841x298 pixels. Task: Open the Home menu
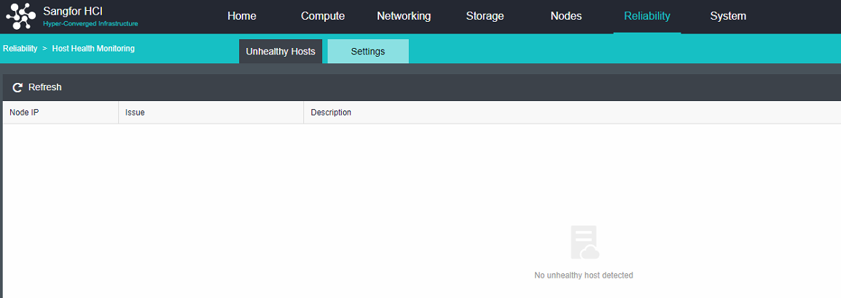[x=242, y=16]
